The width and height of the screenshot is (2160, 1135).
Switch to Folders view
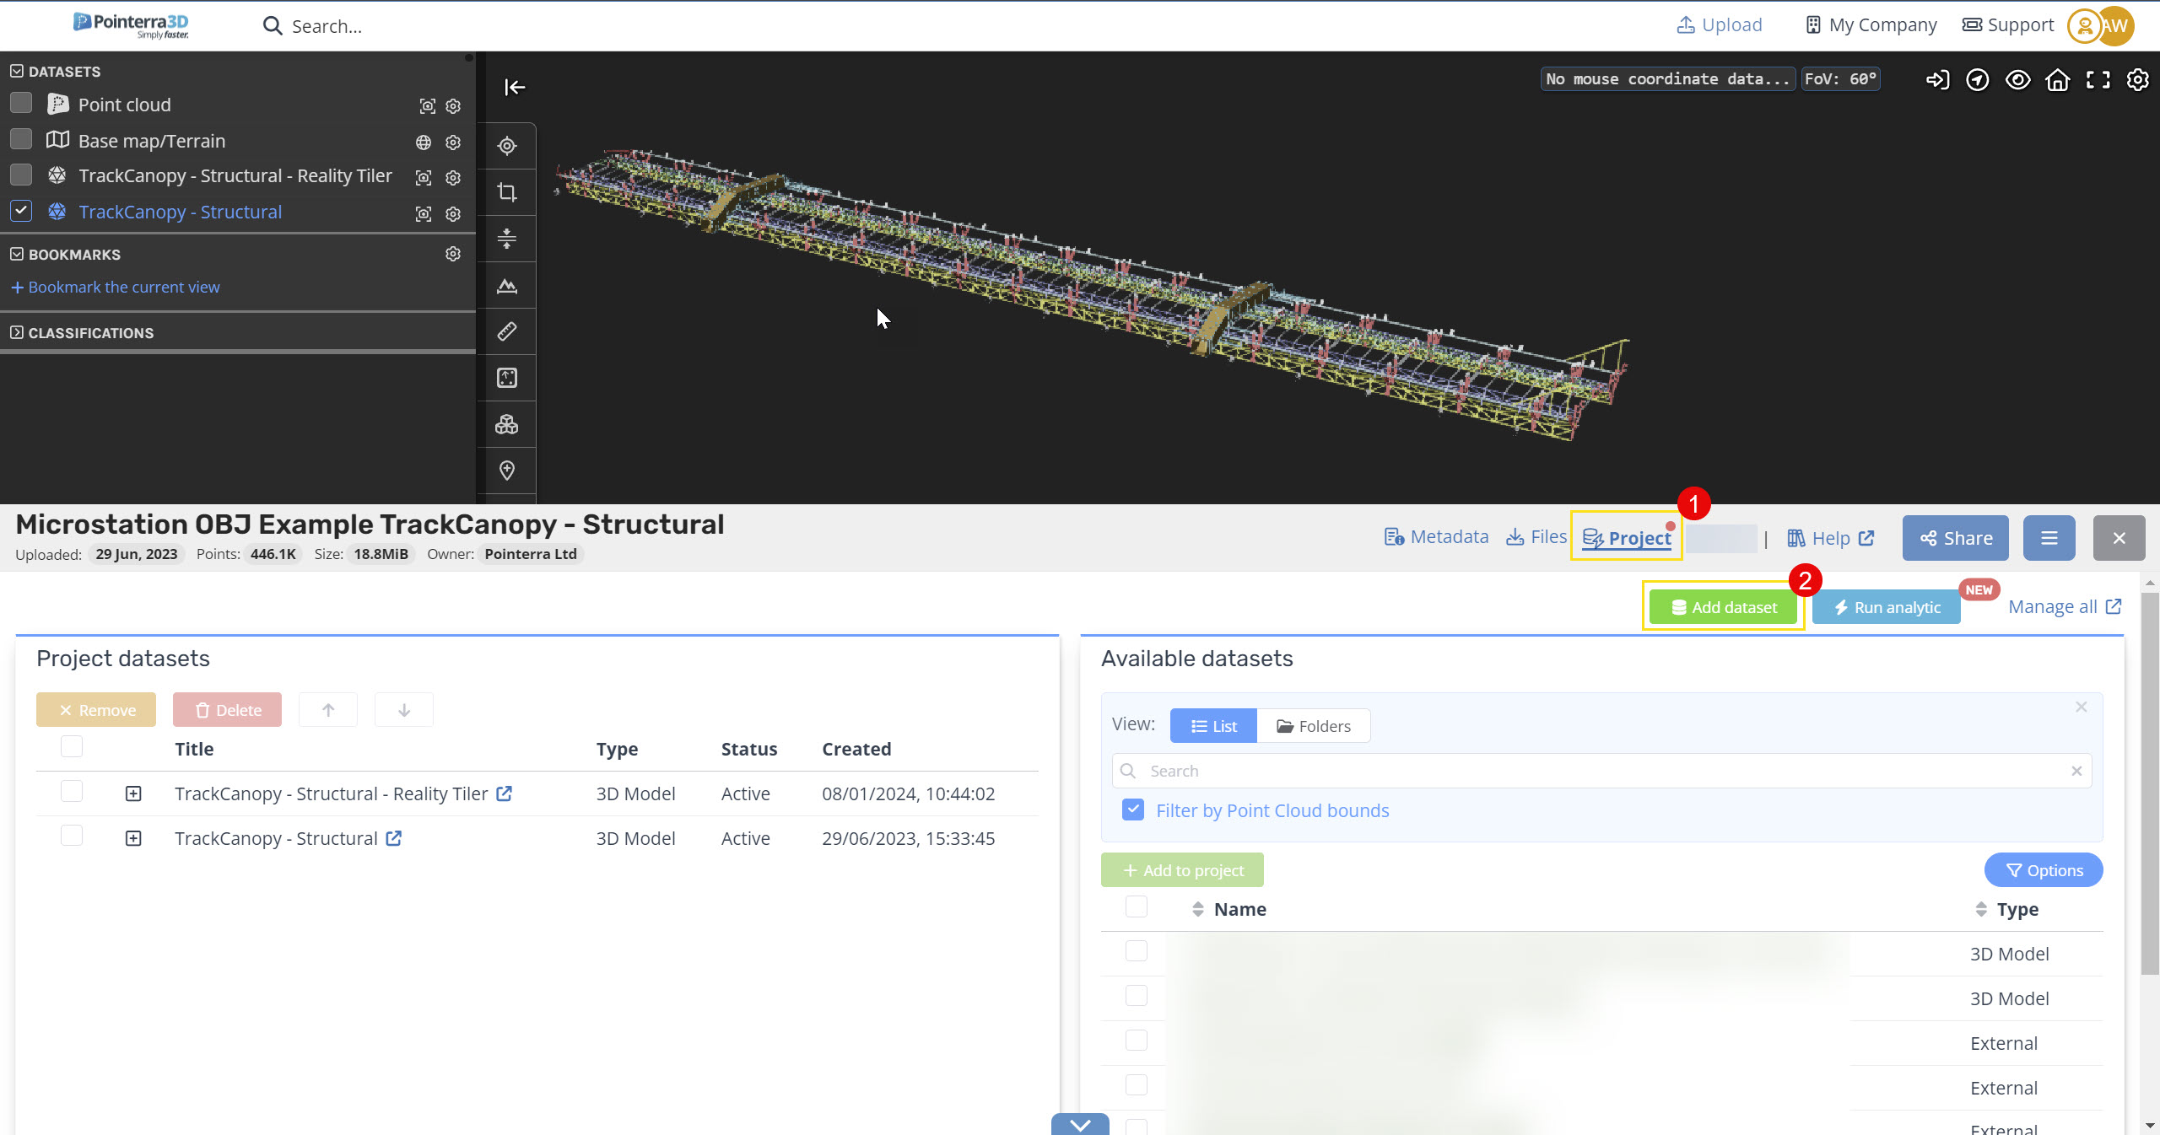click(x=1314, y=726)
